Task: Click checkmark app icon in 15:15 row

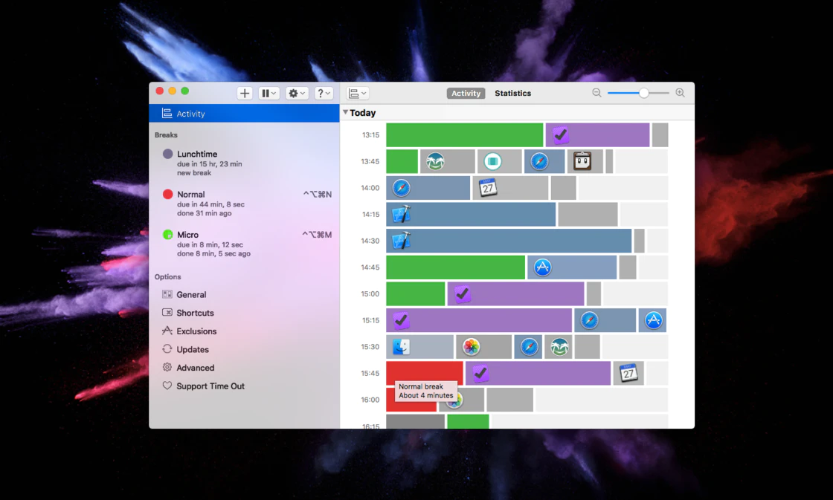Action: tap(401, 320)
